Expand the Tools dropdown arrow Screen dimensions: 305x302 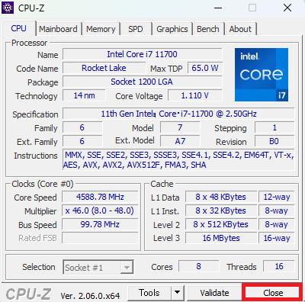[x=178, y=293]
